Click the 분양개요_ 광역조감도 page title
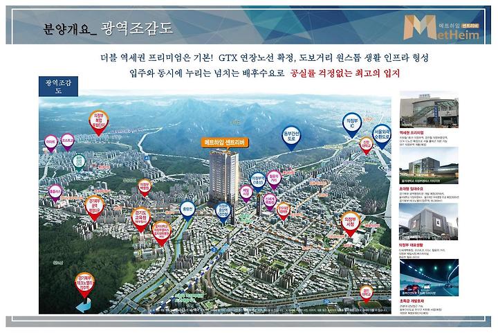The height and width of the screenshot is (333, 498). (108, 28)
